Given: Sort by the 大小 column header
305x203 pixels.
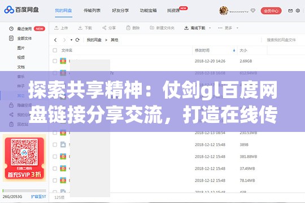Looking at the screenshot, I should tap(243, 51).
